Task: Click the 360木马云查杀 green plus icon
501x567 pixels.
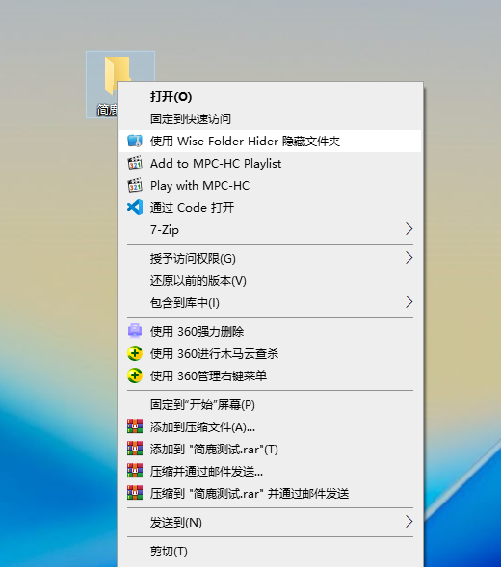Action: pos(135,353)
